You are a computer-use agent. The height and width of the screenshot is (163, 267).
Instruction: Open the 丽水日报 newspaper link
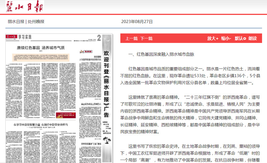click(x=16, y=22)
